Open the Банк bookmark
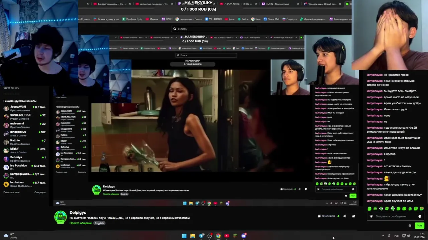Viewport: 428px width, 240px height. pyautogui.click(x=256, y=19)
